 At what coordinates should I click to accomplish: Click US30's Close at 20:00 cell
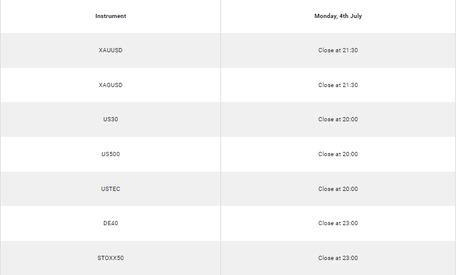[338, 119]
